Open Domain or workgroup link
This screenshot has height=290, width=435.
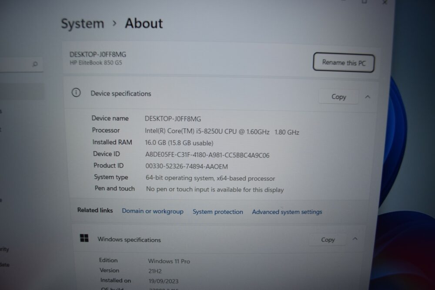[x=153, y=211]
